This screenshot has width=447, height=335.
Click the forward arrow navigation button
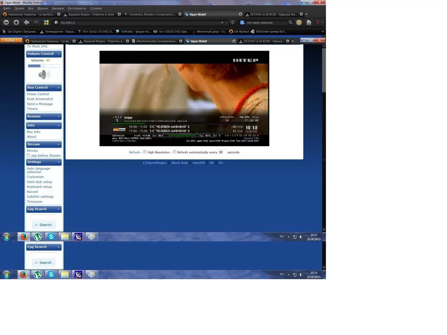tap(36, 22)
